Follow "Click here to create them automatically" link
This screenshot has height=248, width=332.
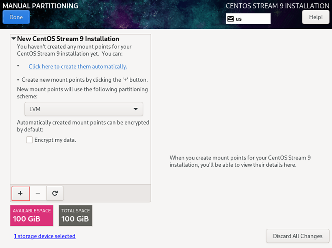tap(78, 66)
